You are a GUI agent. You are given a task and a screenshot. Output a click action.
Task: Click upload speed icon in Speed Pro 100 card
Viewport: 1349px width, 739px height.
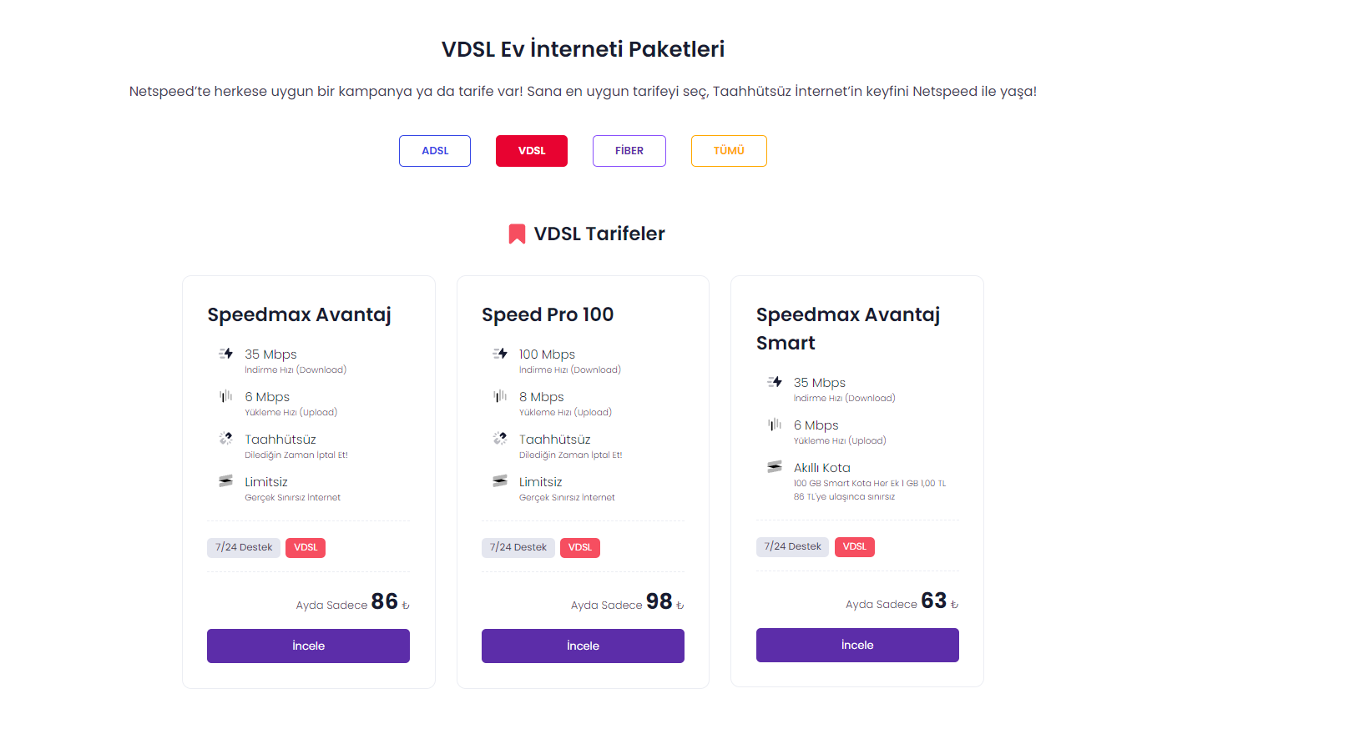[500, 396]
